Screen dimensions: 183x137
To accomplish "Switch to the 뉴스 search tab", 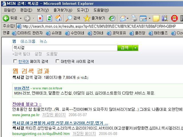I will click(x=43, y=41).
